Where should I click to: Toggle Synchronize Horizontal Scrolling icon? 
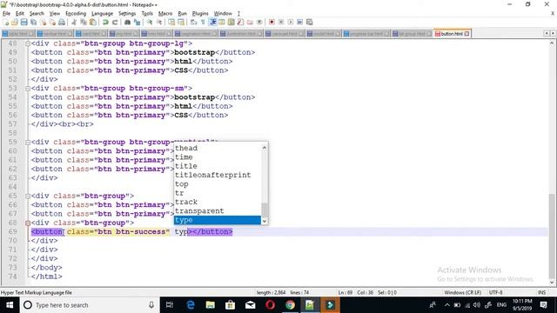[181, 22]
